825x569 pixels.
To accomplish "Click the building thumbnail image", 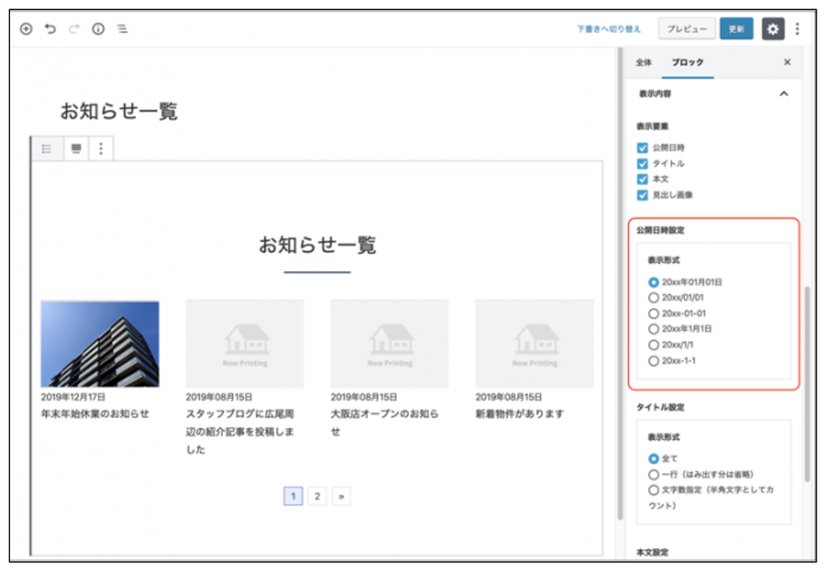I will [100, 344].
